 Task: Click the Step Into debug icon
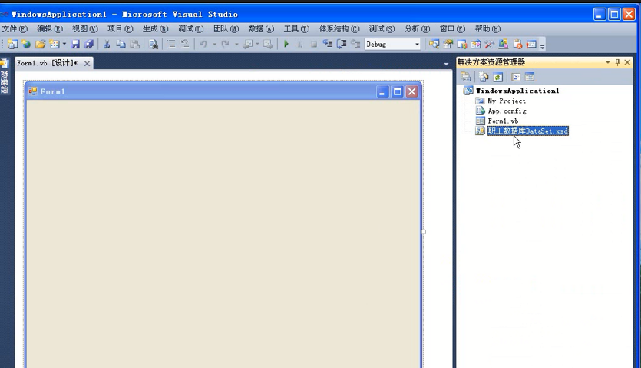coord(328,45)
